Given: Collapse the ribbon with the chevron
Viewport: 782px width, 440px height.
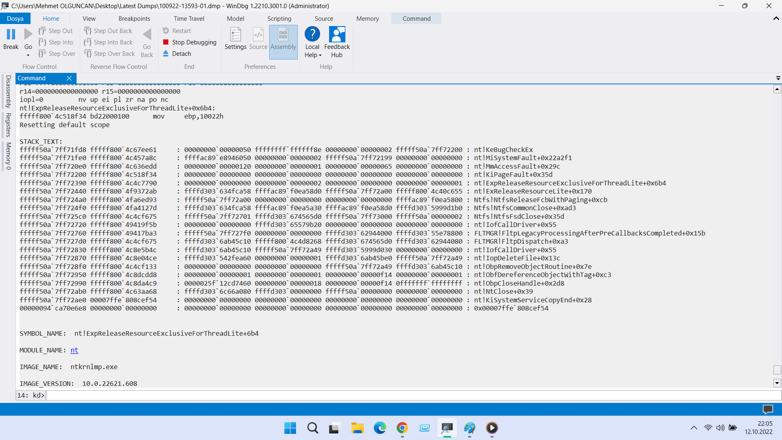Looking at the screenshot, I should 776,18.
